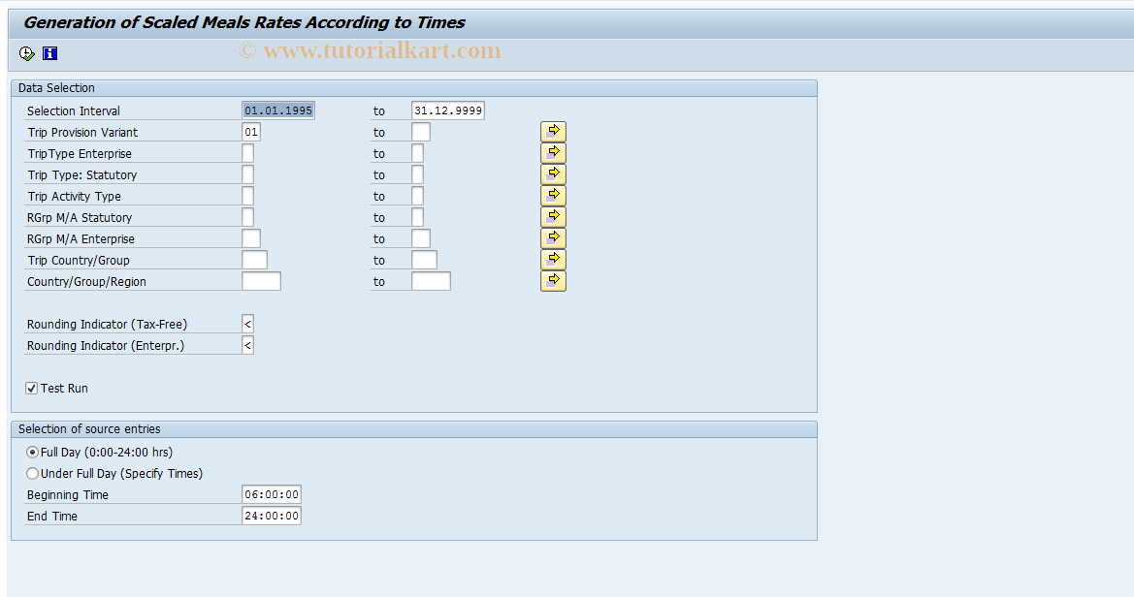Click the Trip Activity Type from field
The width and height of the screenshot is (1134, 597).
(248, 196)
